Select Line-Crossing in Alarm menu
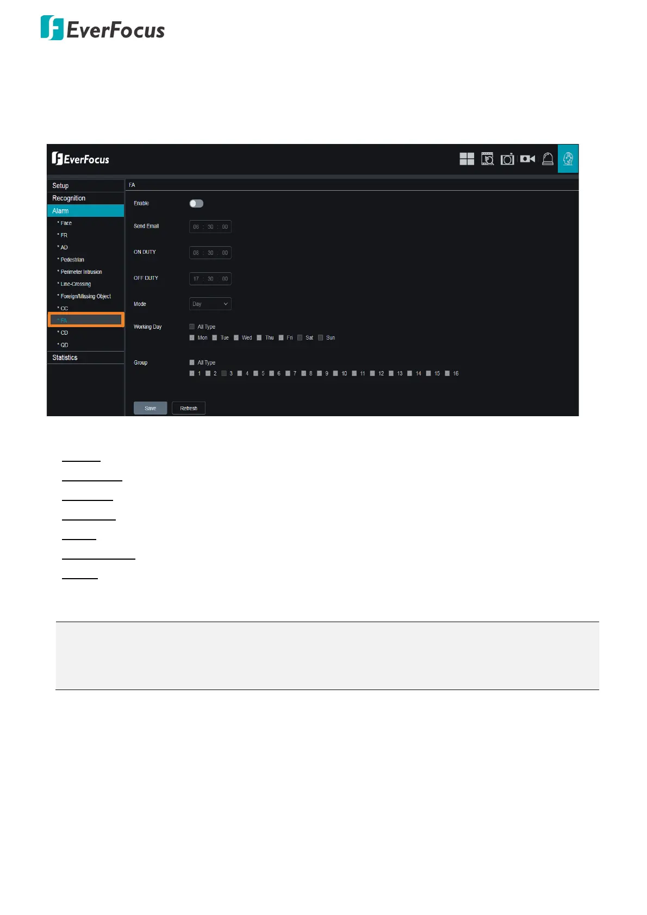 [x=76, y=284]
